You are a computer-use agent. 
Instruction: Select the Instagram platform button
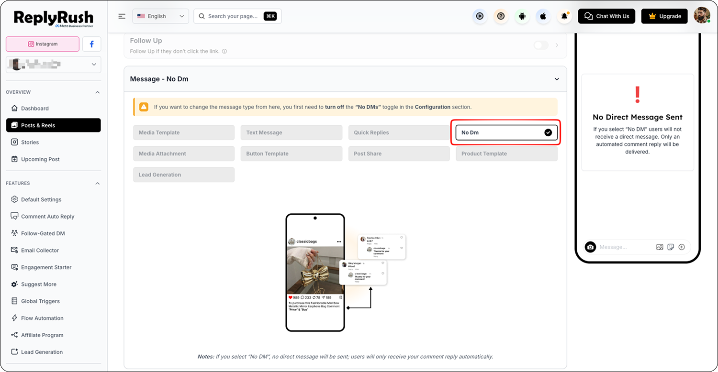click(x=43, y=44)
